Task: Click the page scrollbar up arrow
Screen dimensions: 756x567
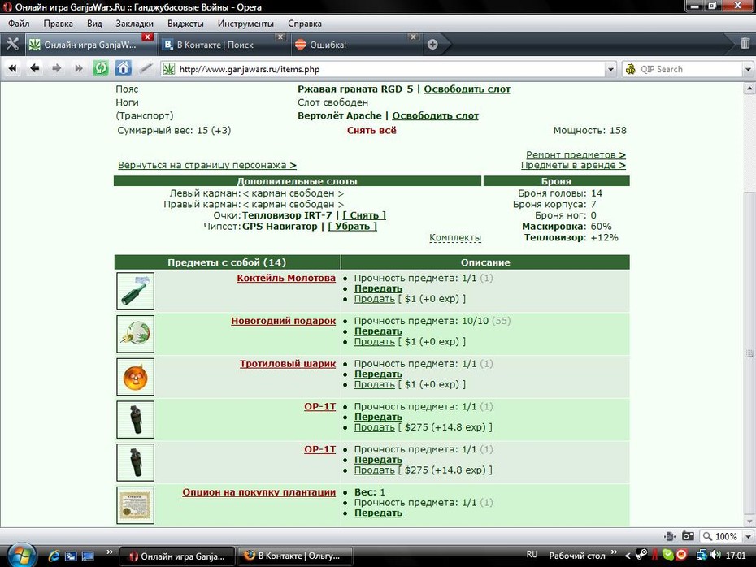Action: coord(749,89)
